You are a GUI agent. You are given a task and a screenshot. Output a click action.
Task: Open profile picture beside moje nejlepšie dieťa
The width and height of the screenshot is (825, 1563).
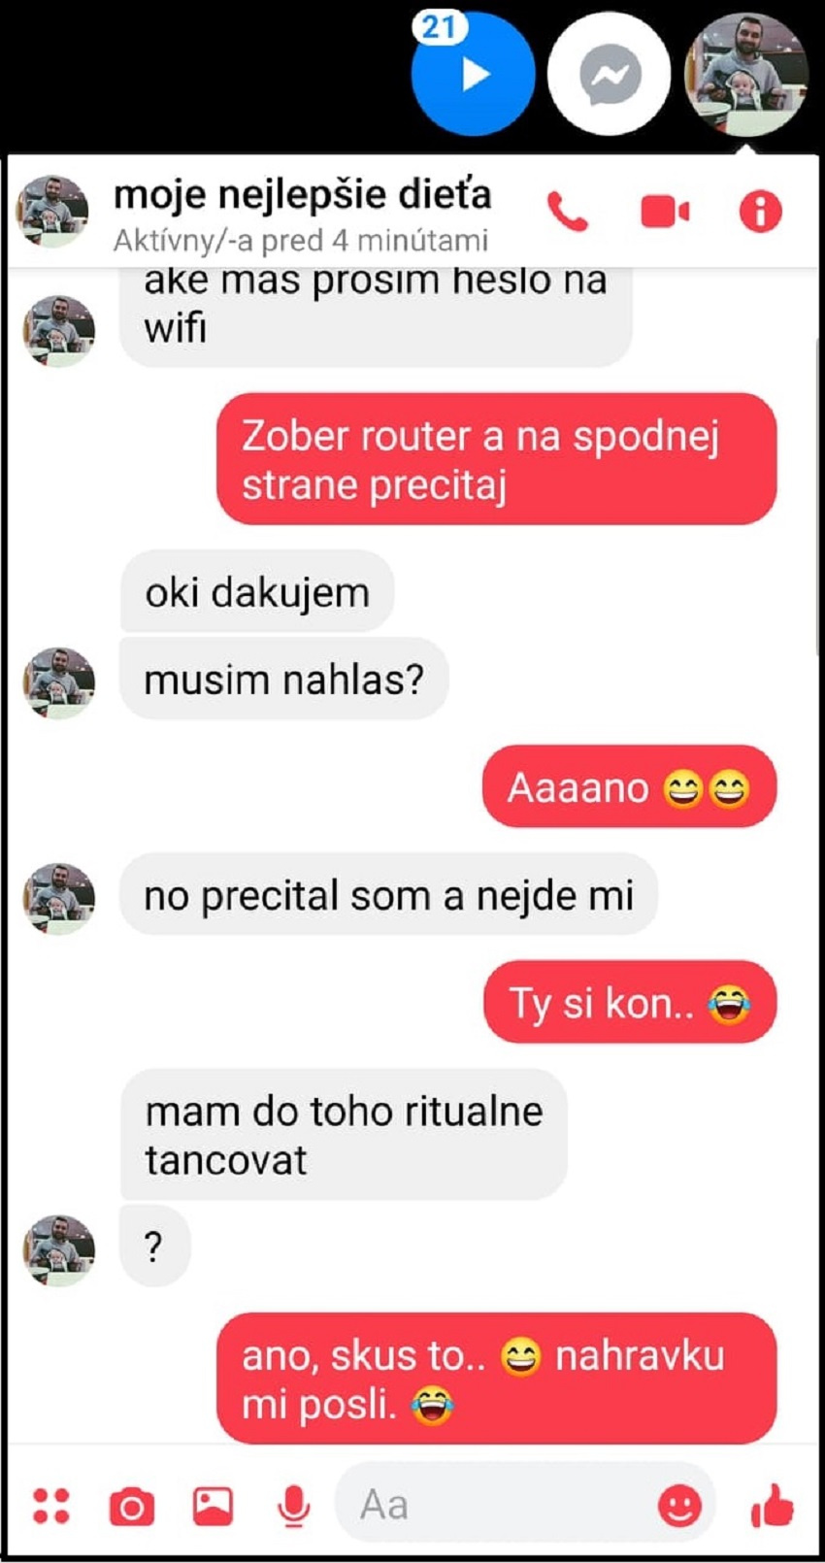point(52,212)
